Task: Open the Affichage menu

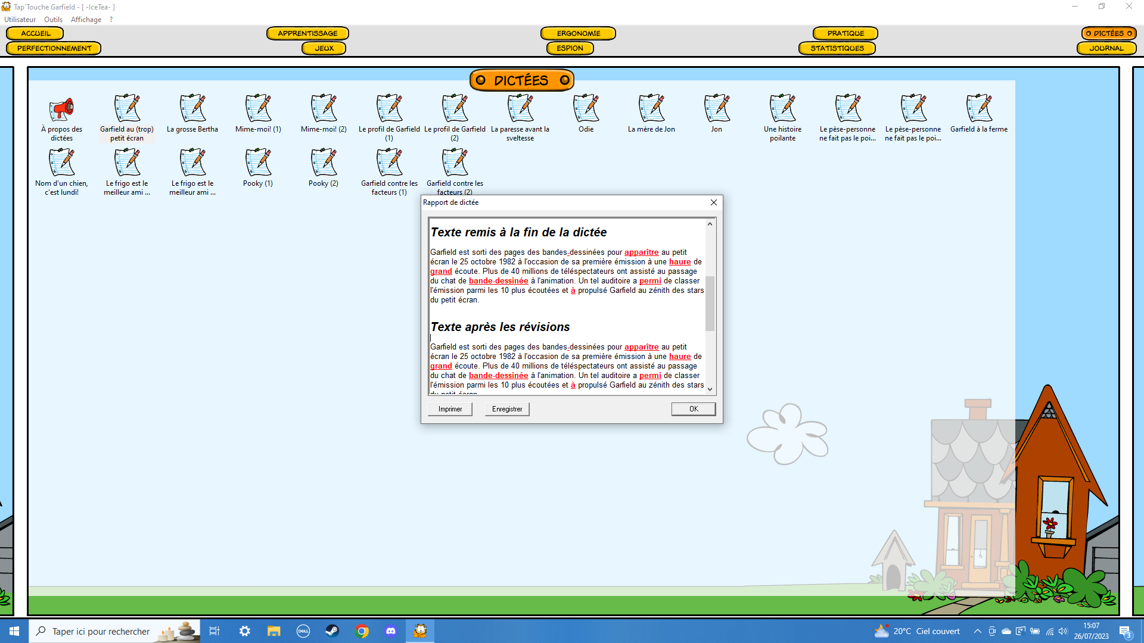Action: (86, 20)
